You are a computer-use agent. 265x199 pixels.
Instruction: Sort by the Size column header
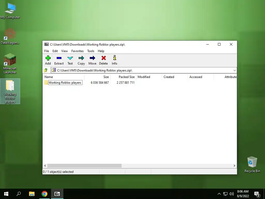[97, 77]
